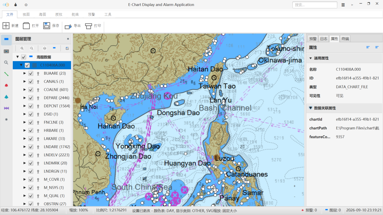
Task: Uncheck the DEPARE (2446) layer checkbox
Action: point(31,98)
